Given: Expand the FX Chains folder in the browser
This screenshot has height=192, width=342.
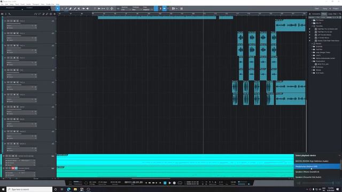Looking at the screenshot, I should coord(312,20).
